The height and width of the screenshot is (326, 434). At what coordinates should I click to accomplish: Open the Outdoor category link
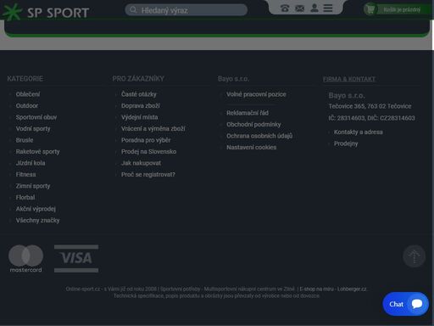(27, 105)
